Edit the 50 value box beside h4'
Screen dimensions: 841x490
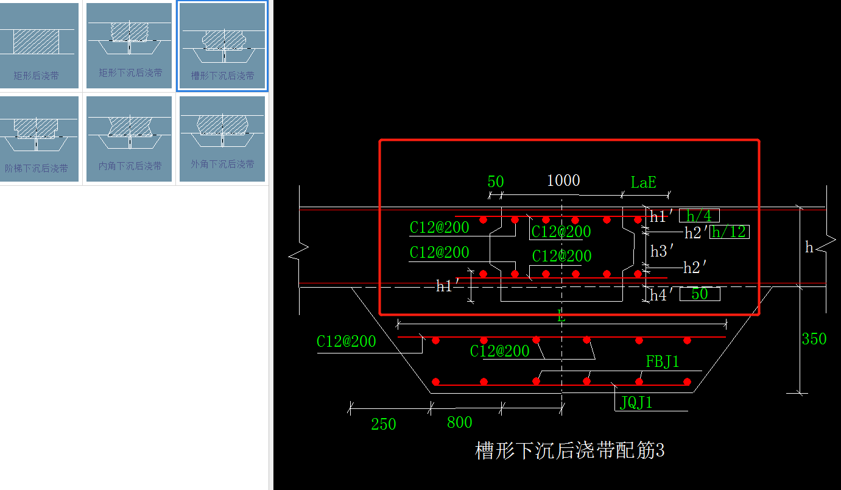click(700, 294)
